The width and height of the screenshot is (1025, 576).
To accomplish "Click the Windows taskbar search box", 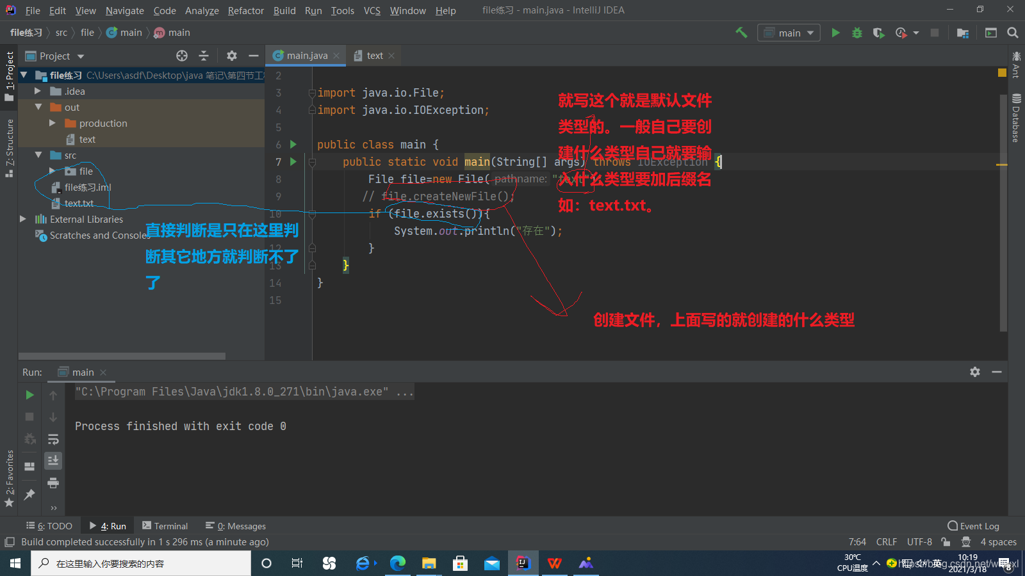I will click(x=141, y=563).
